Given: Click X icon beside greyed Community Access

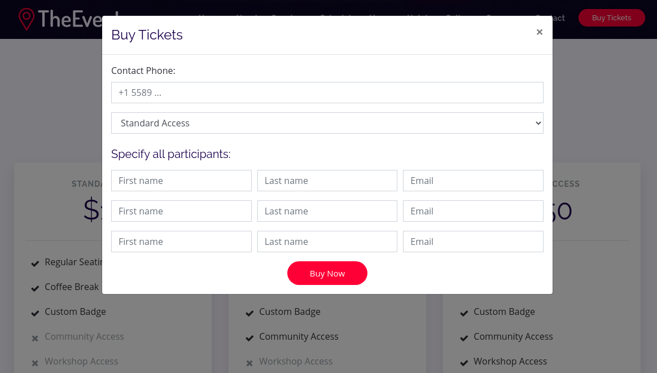Looking at the screenshot, I should [35, 338].
